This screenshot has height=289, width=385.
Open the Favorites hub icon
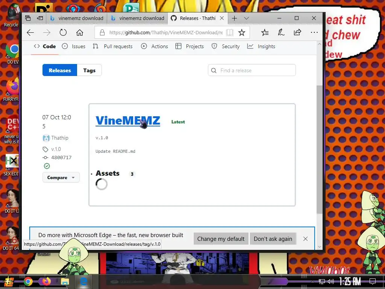tap(265, 32)
